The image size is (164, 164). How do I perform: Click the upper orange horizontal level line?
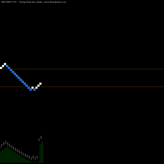pyautogui.click(x=82, y=69)
